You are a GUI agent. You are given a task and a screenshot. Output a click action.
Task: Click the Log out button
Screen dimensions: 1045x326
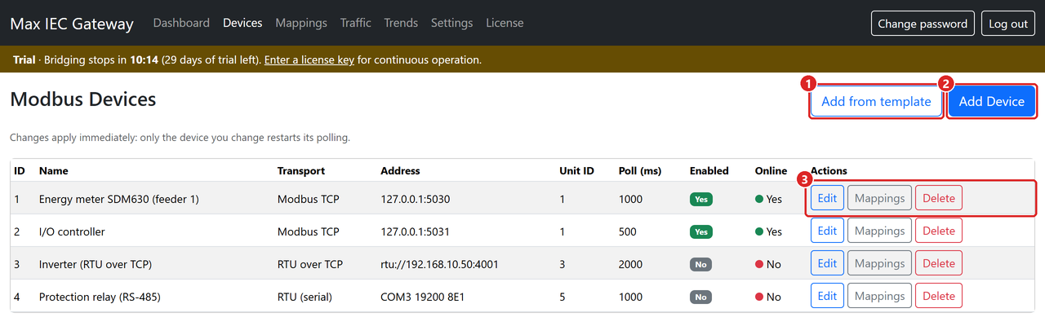[1008, 24]
